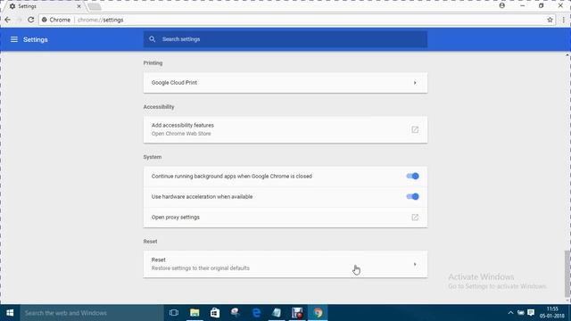The image size is (571, 321).
Task: Toggle Continue running background apps switch
Action: [x=412, y=177]
